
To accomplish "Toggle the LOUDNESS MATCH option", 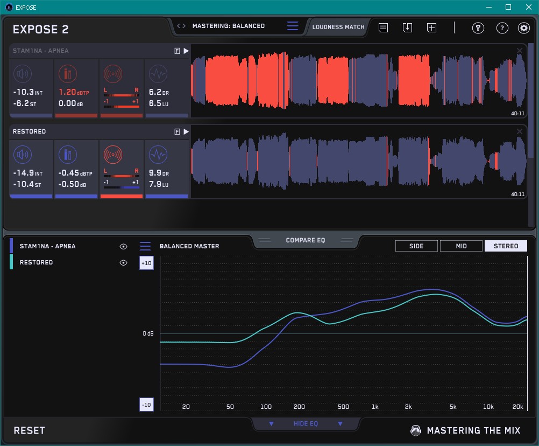I will 338,26.
